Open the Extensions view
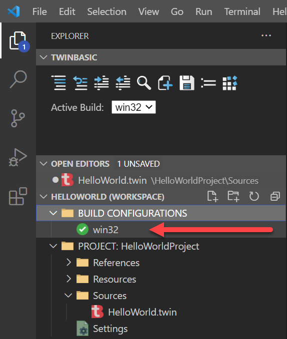This screenshot has width=287, height=339. [x=18, y=196]
